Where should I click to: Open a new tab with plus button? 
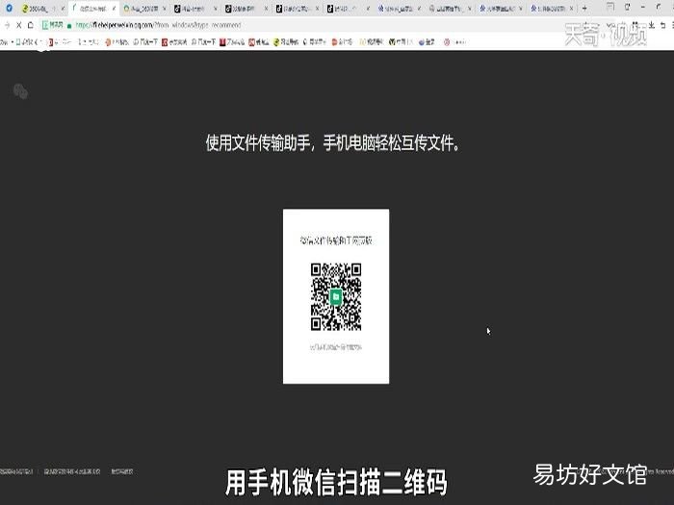point(584,8)
